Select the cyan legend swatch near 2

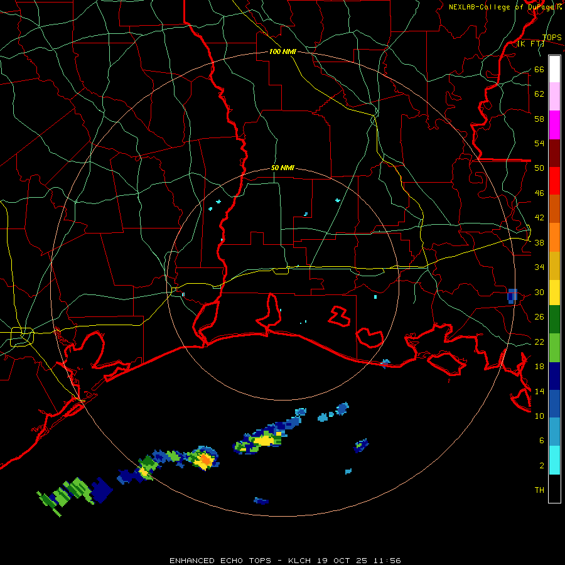(554, 460)
